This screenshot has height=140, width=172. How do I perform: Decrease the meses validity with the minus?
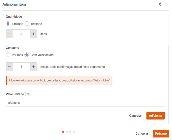point(9,67)
